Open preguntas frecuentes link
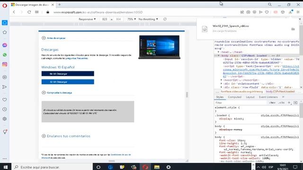303x170 pixels. tap(77, 58)
